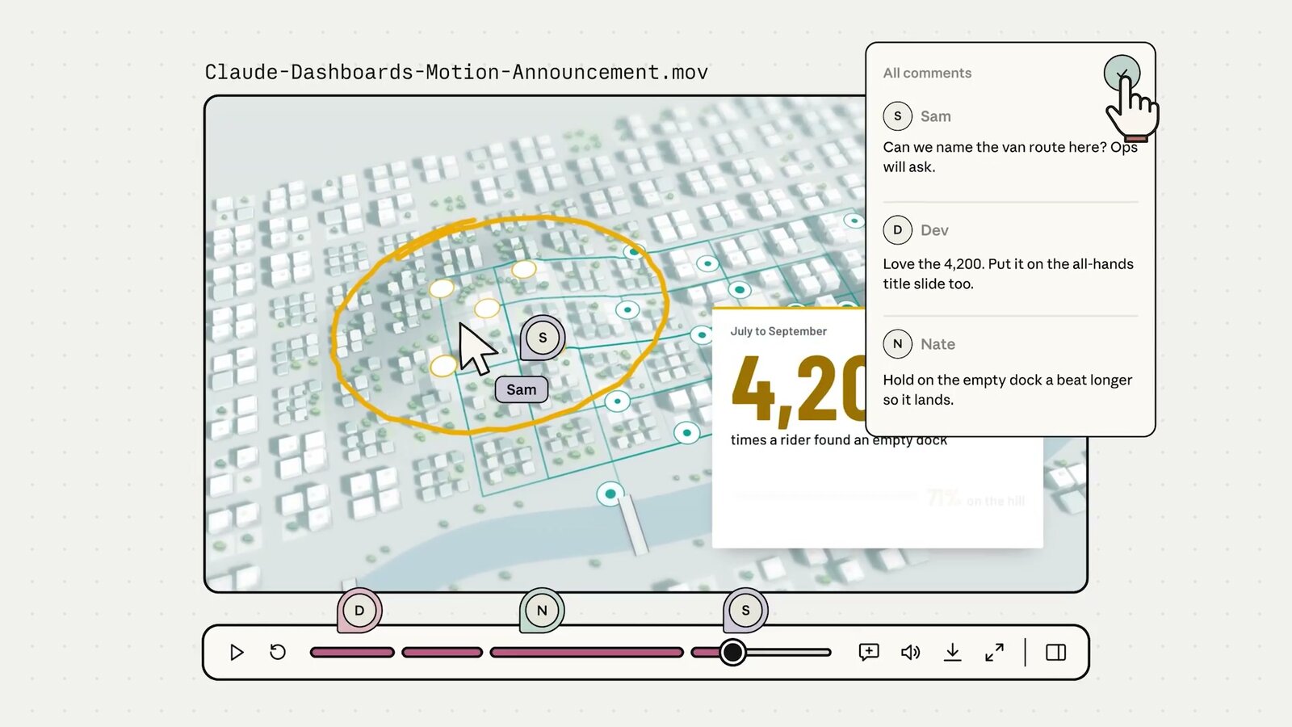
Task: Jump to Sam's timeline marker S
Action: point(745,611)
